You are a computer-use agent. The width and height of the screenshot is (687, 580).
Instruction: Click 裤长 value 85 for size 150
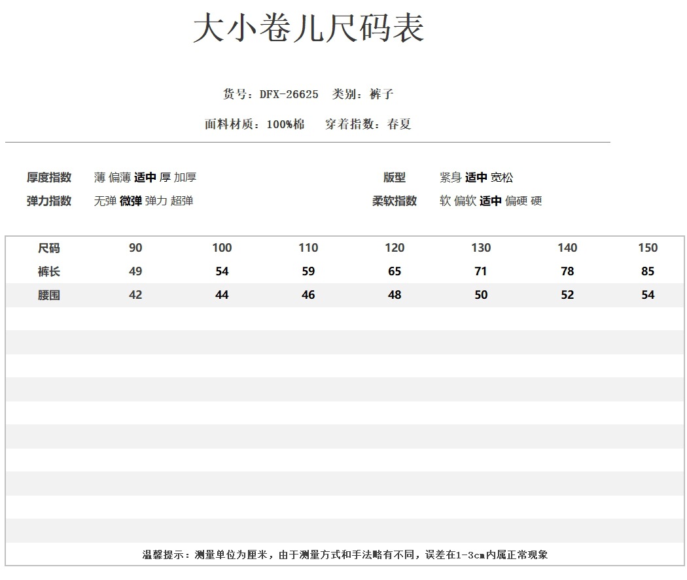648,271
